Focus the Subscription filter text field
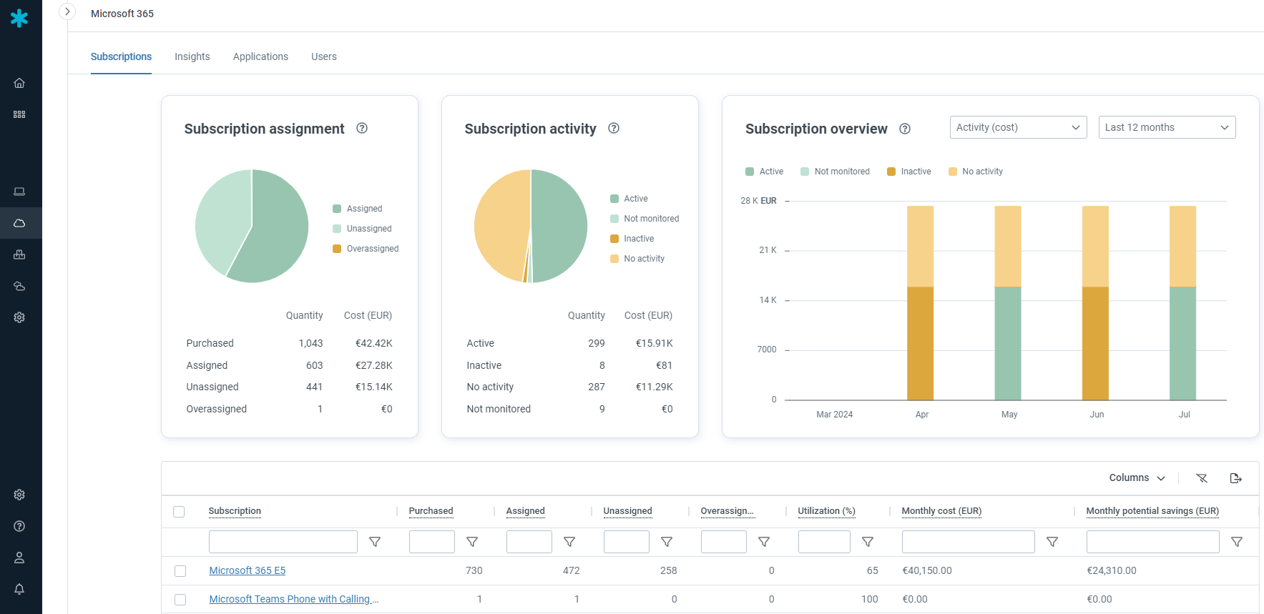The height and width of the screenshot is (614, 1264). [283, 542]
